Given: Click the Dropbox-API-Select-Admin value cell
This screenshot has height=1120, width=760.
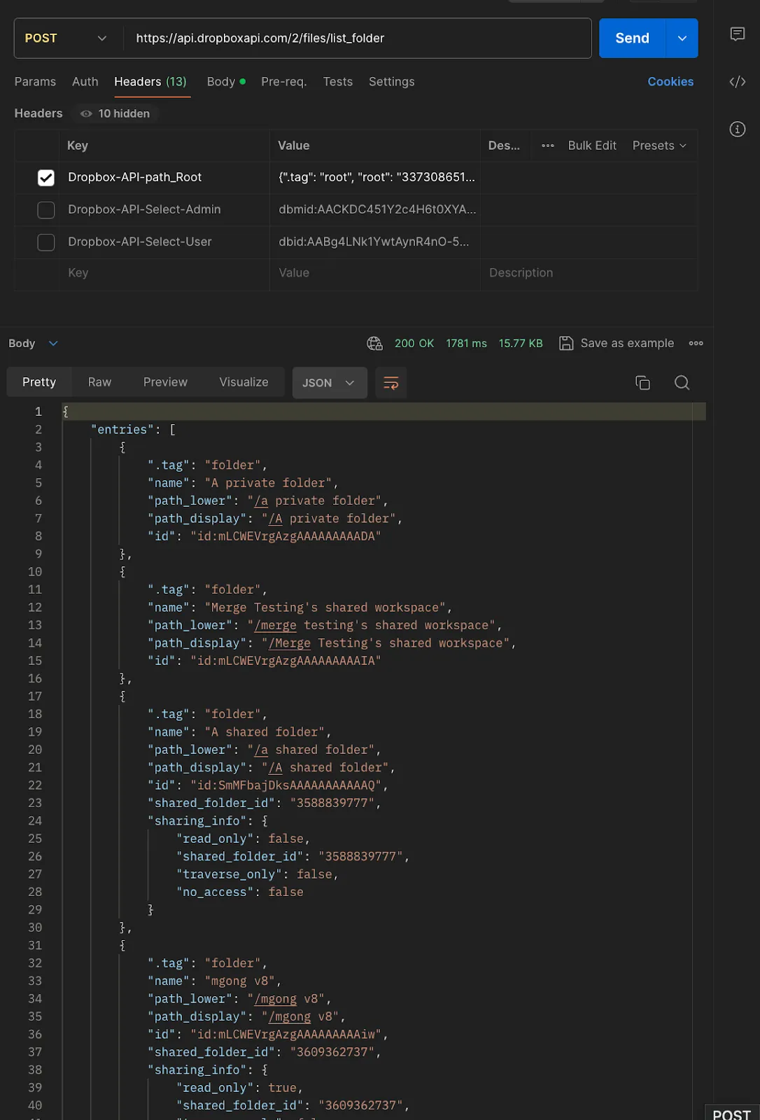Looking at the screenshot, I should pos(375,210).
